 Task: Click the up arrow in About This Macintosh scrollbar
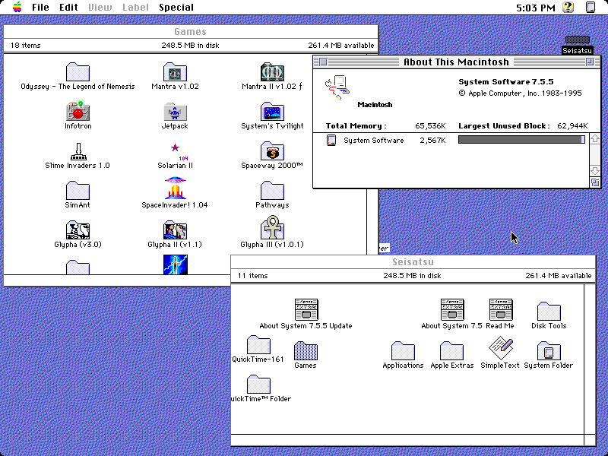click(x=595, y=139)
